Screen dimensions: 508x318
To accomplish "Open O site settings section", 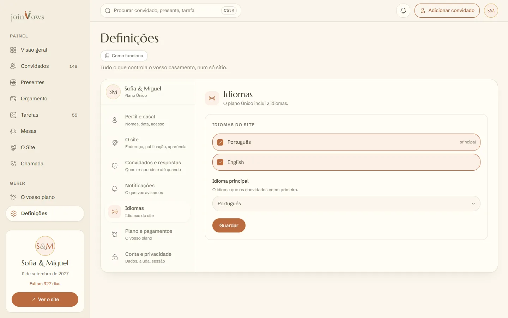I will [148, 143].
